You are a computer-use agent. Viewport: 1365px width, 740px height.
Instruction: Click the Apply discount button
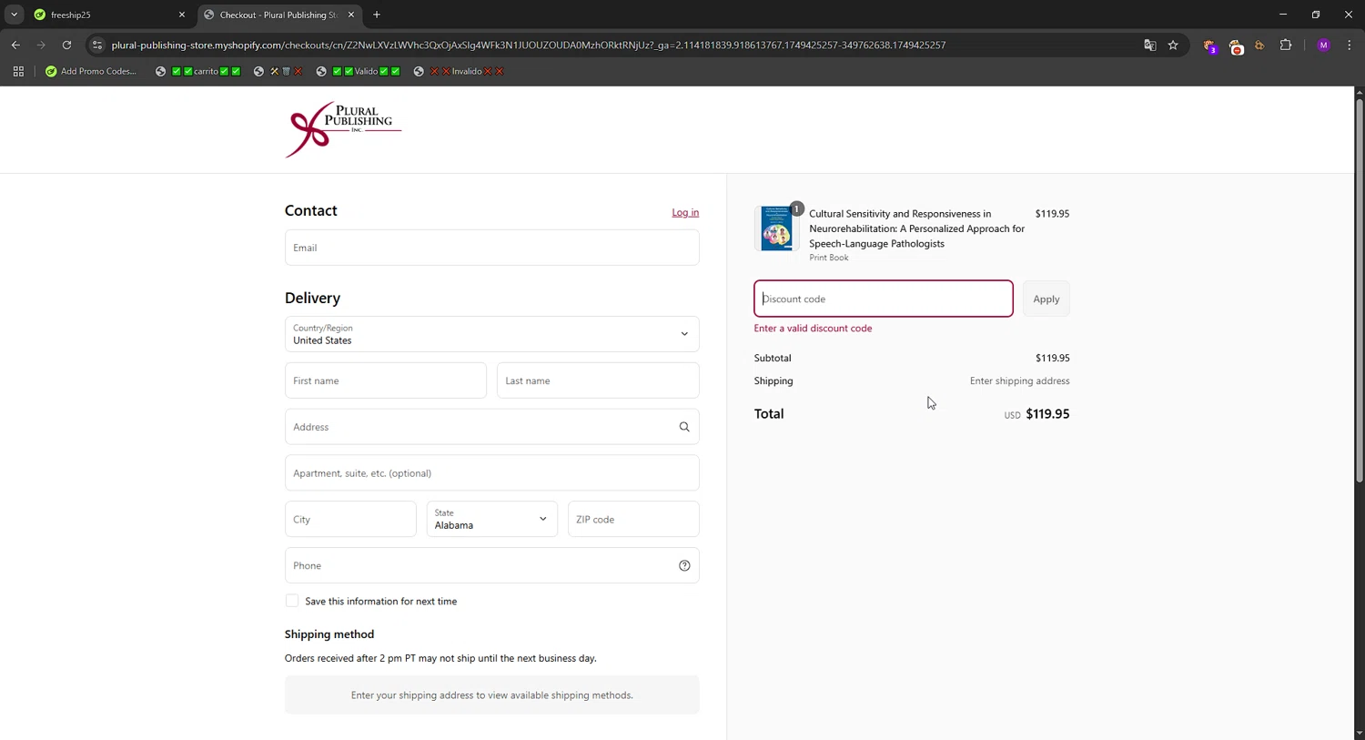(x=1046, y=299)
